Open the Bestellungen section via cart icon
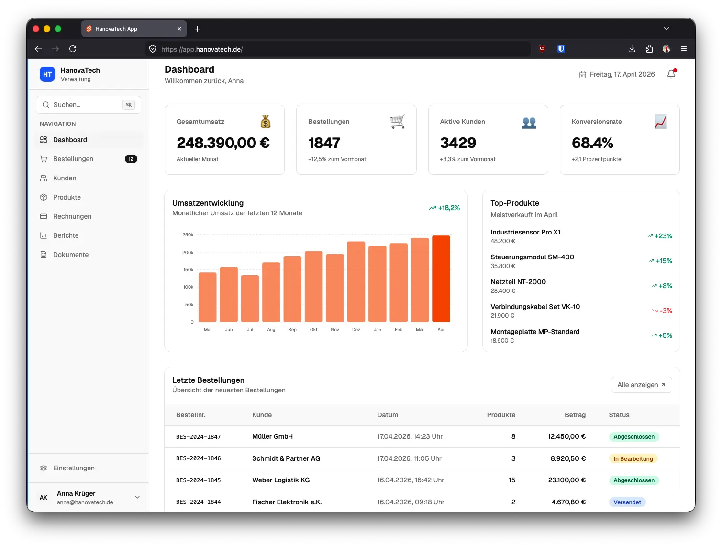The image size is (722, 547). [x=44, y=158]
